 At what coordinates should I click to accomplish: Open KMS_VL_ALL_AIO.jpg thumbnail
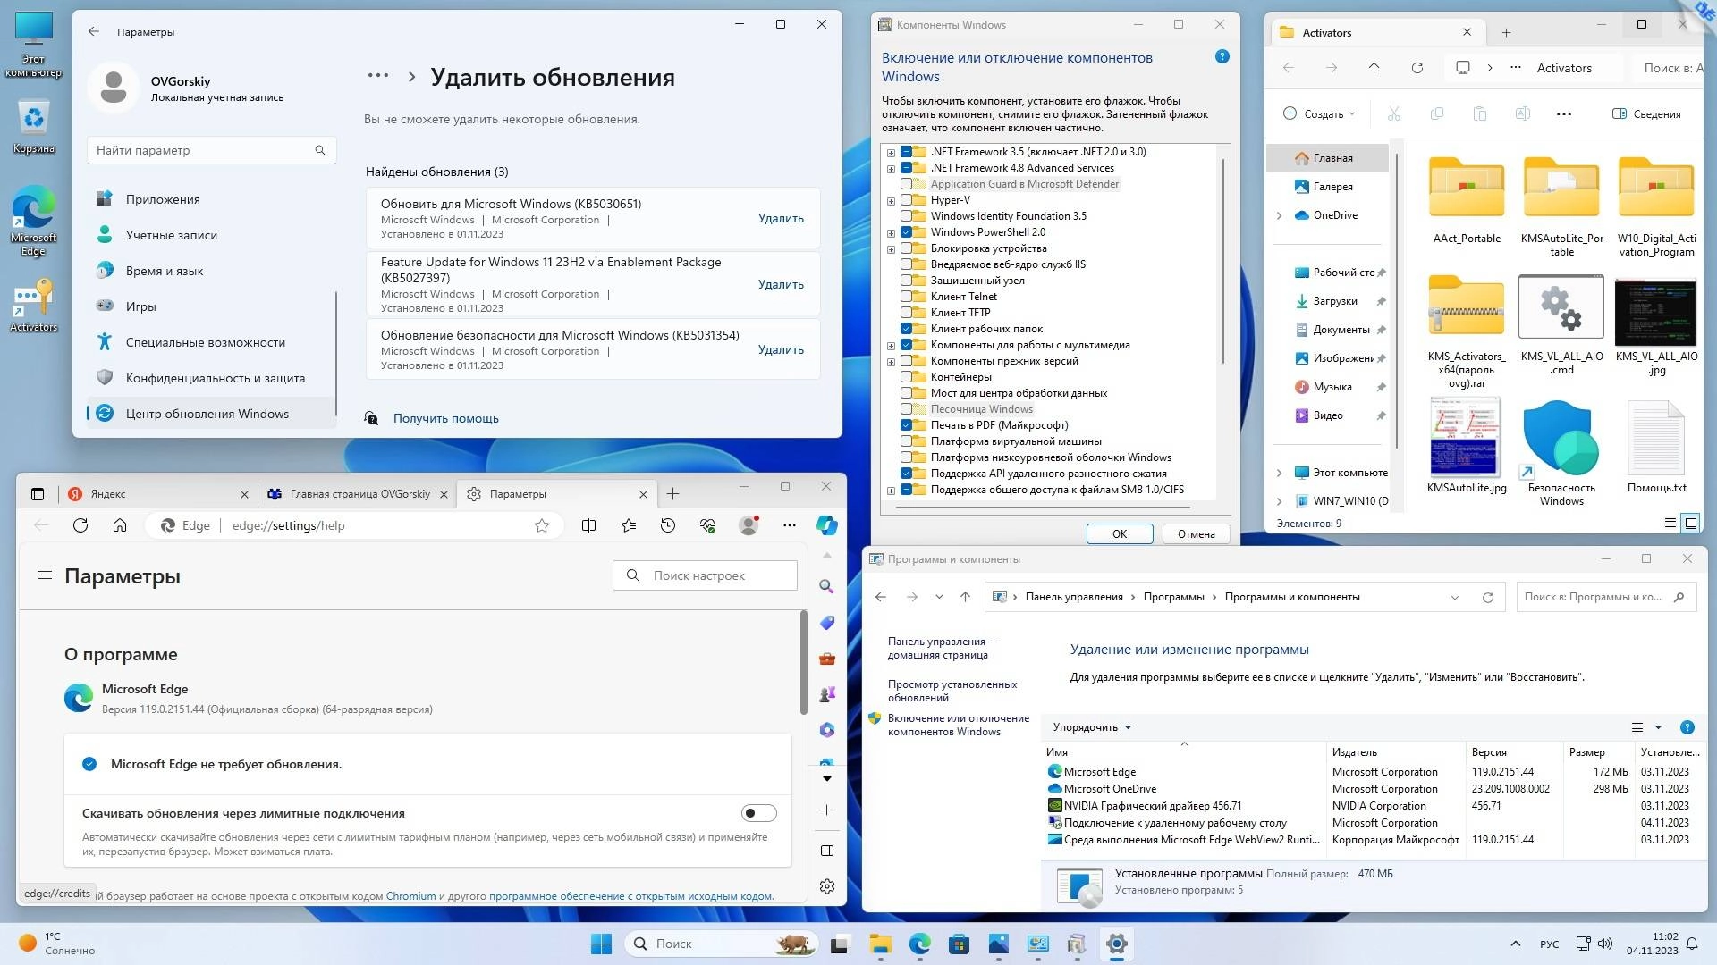(1656, 311)
